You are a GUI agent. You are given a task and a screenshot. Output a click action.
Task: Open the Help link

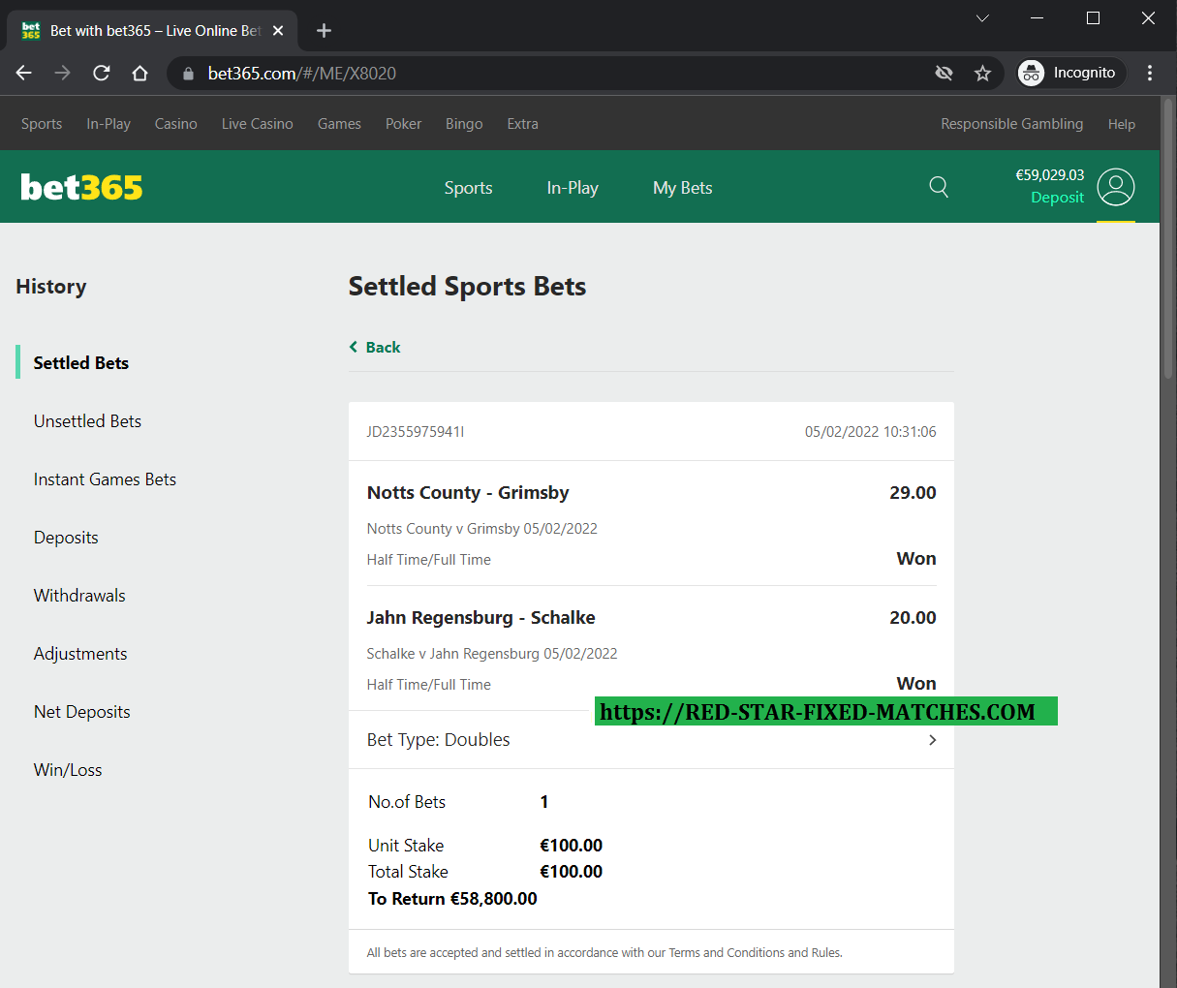1122,124
